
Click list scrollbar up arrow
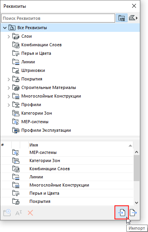(x=136, y=152)
